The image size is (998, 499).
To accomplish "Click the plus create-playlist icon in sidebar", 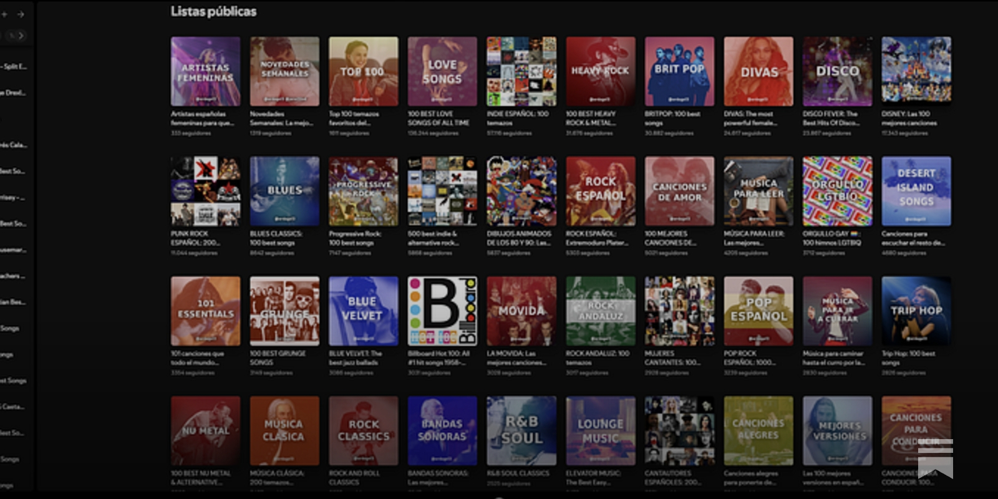I will [x=4, y=14].
